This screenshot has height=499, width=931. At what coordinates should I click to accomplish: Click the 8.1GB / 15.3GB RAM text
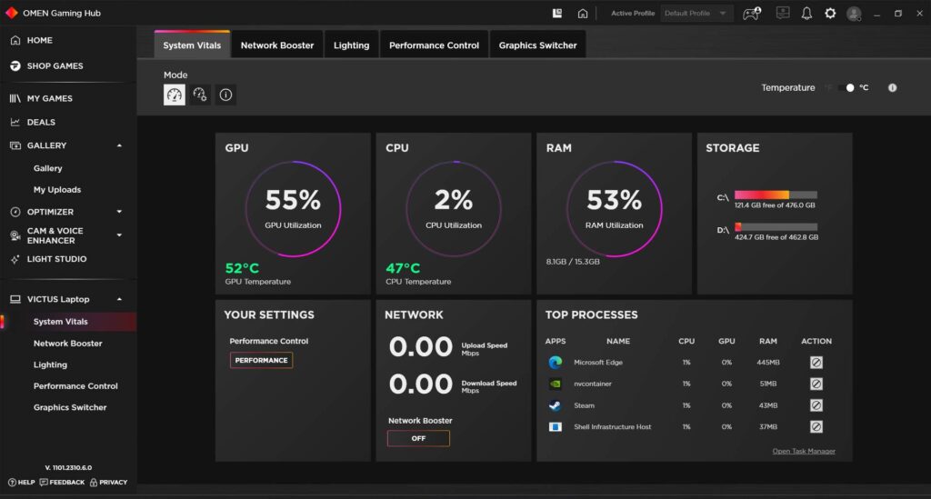coord(573,262)
